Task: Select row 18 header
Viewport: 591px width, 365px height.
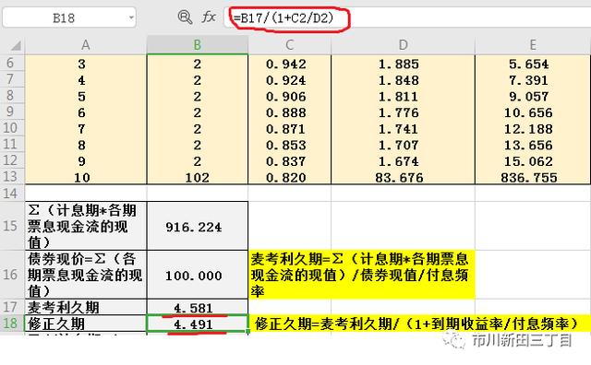Action: coord(11,324)
